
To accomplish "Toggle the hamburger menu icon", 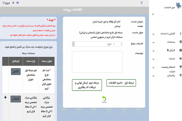I will point(142,3).
